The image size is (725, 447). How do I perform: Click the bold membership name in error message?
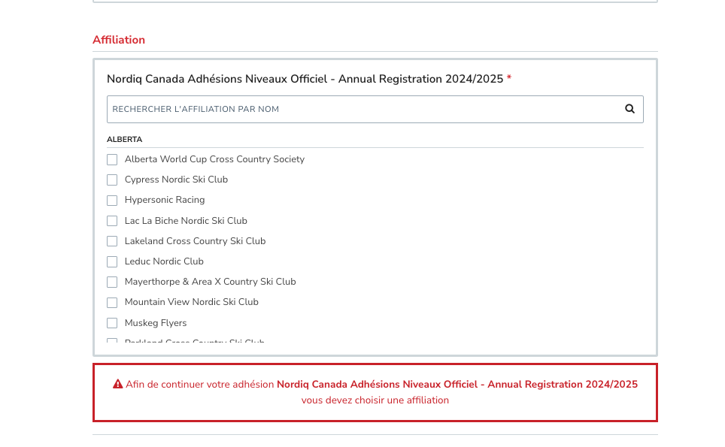click(457, 384)
